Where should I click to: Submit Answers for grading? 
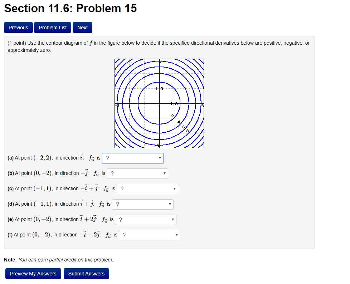86,274
